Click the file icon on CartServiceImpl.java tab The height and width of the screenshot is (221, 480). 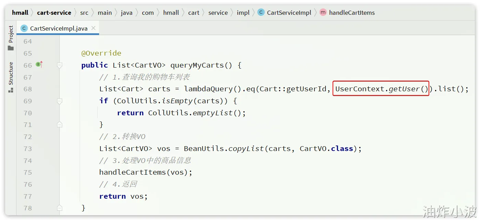coord(24,28)
